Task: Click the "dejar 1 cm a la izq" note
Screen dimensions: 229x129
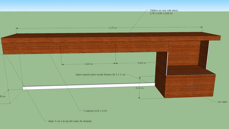Action: (70, 121)
